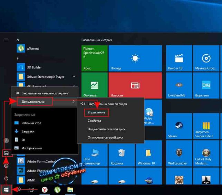Click the Power icon in Start sidebar
Image resolution: width=222 pixels, height=195 pixels.
click(x=6, y=178)
